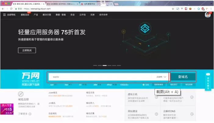Click the .cc ¥16 price link
This screenshot has height=123, width=214.
click(x=83, y=85)
